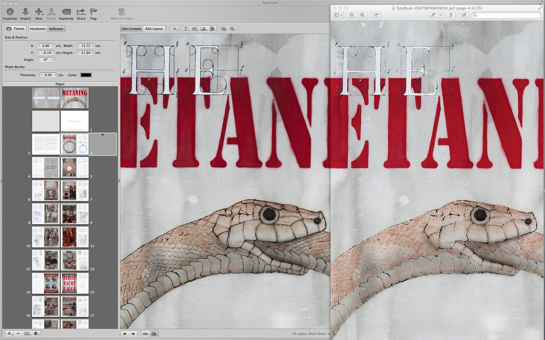Image resolution: width=545 pixels, height=340 pixels.
Task: Click the remove page minus button
Action: click(x=18, y=334)
